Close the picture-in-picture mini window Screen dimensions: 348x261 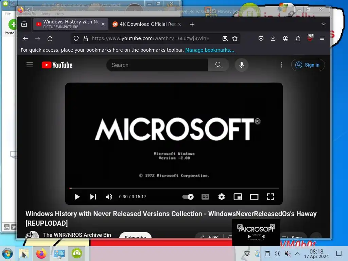(x=273, y=227)
